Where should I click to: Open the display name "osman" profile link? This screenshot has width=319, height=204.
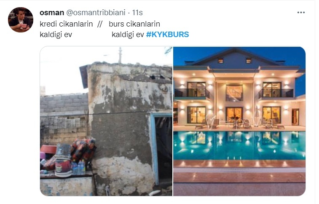click(x=52, y=13)
